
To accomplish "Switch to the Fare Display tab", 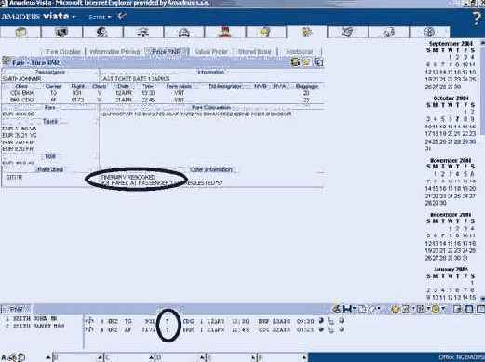I will (63, 52).
